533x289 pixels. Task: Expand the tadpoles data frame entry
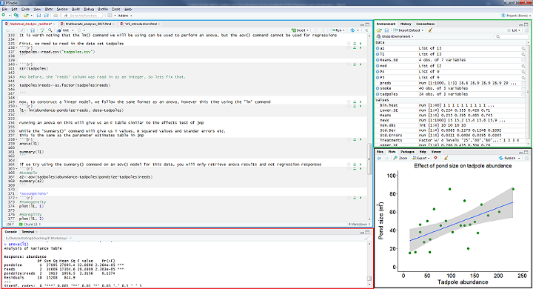tap(378, 94)
